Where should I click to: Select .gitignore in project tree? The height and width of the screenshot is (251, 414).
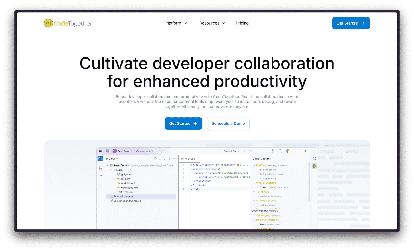[124, 175]
